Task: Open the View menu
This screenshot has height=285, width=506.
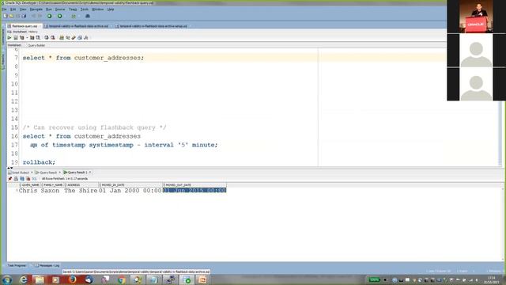Action: [x=23, y=9]
